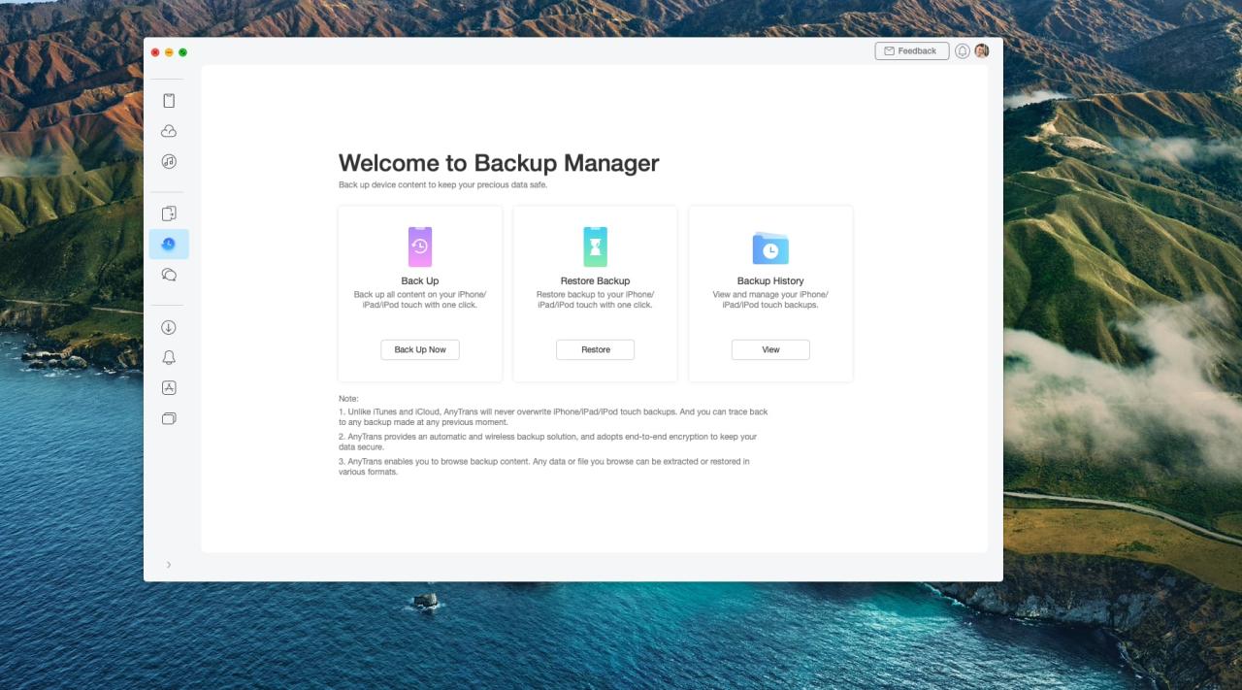Click the 'Back up device content' subtitle

pos(442,185)
